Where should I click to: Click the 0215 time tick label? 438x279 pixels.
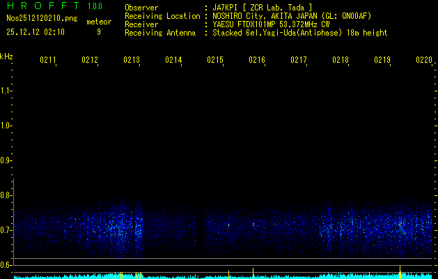215,61
